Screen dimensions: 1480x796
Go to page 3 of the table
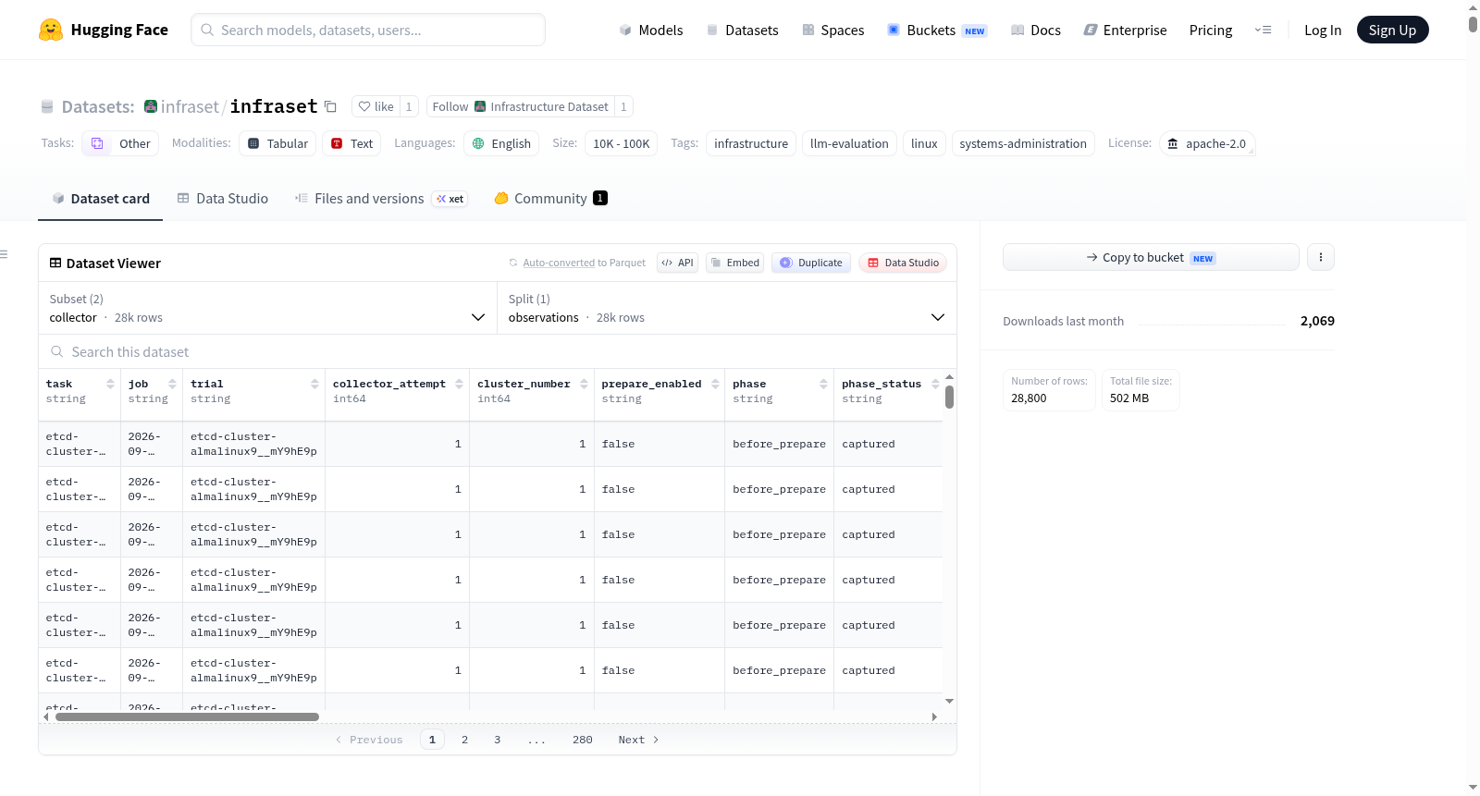pos(498,740)
